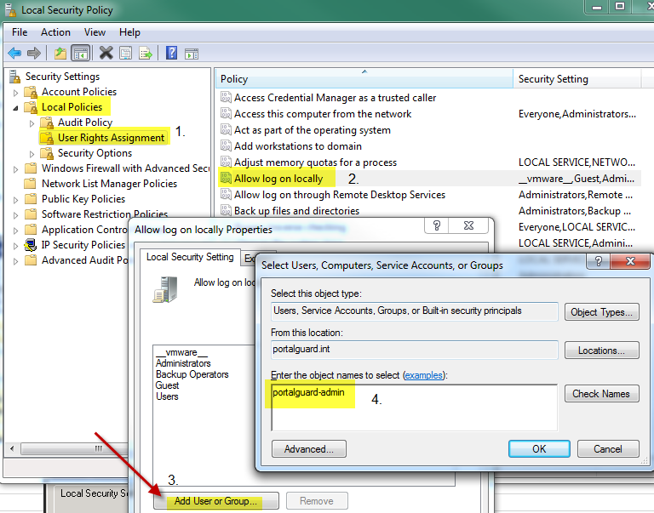Image resolution: width=654 pixels, height=513 pixels.
Task: Click the Check Names button
Action: [601, 394]
